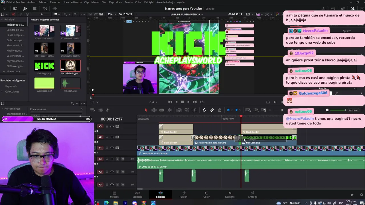Open the Effects magic wand panel
The width and height of the screenshot is (365, 205).
coord(25,9)
